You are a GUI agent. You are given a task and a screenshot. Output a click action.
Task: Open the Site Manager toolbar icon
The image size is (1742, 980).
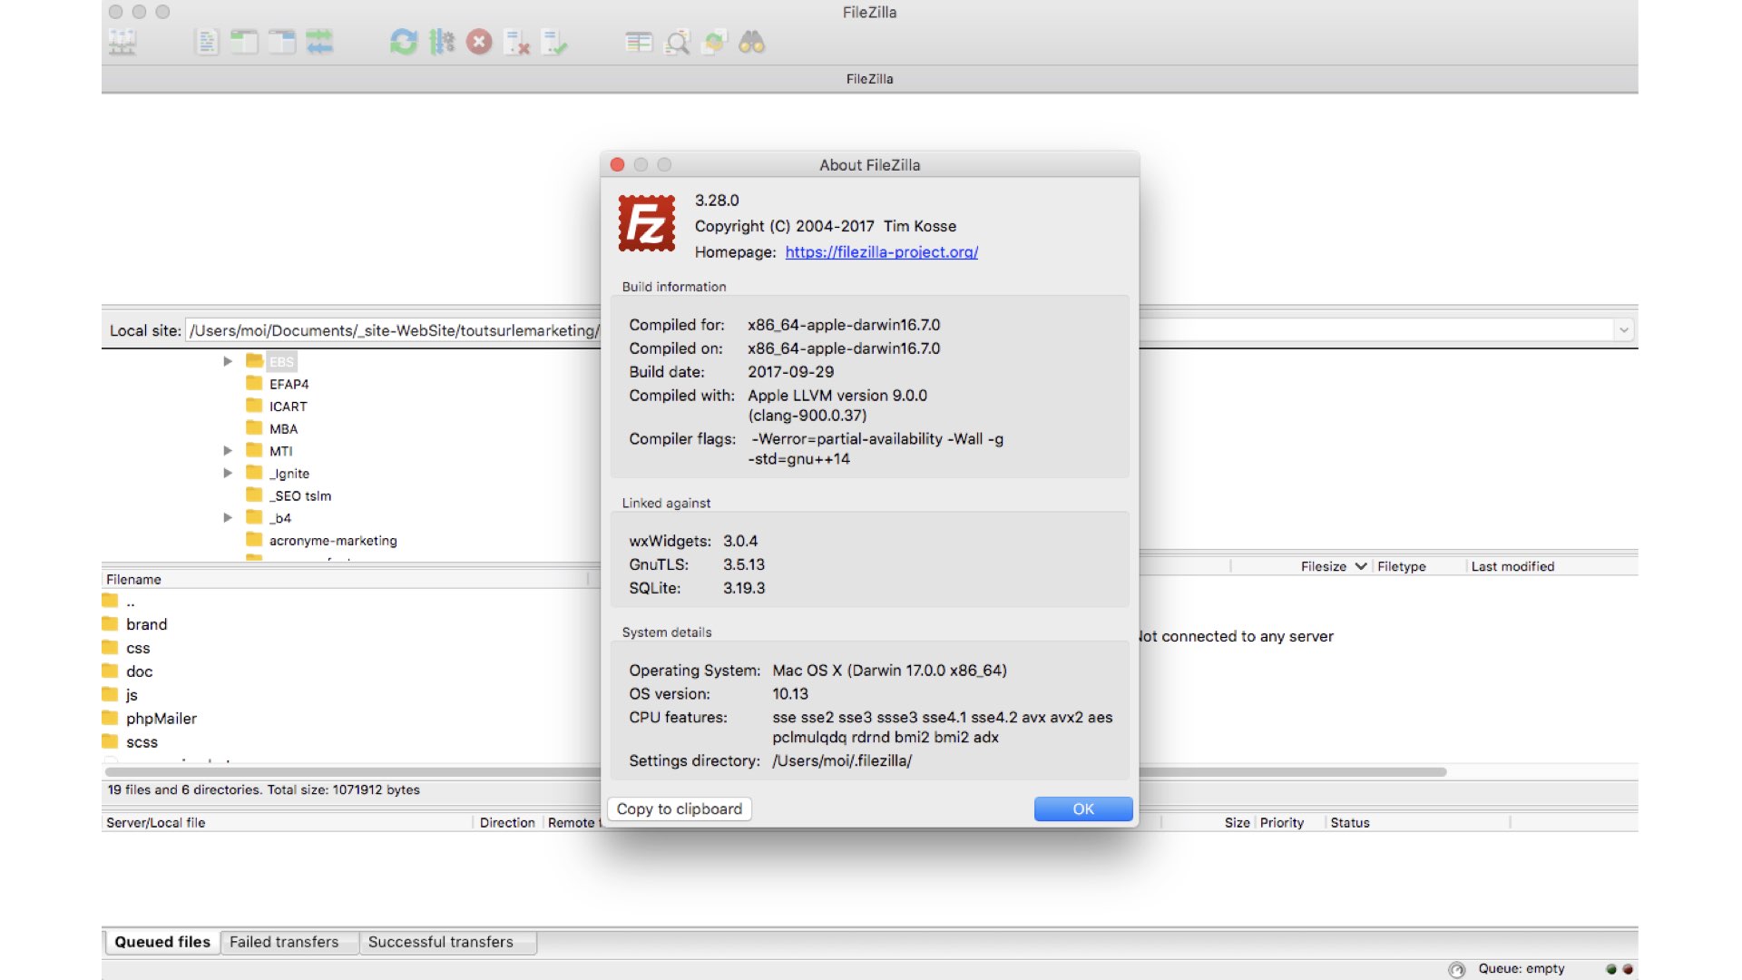click(122, 42)
